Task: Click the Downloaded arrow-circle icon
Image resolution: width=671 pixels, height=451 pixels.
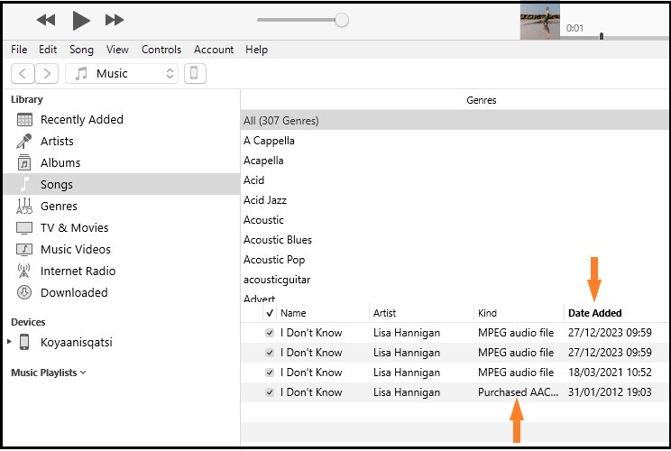Action: coord(24,292)
